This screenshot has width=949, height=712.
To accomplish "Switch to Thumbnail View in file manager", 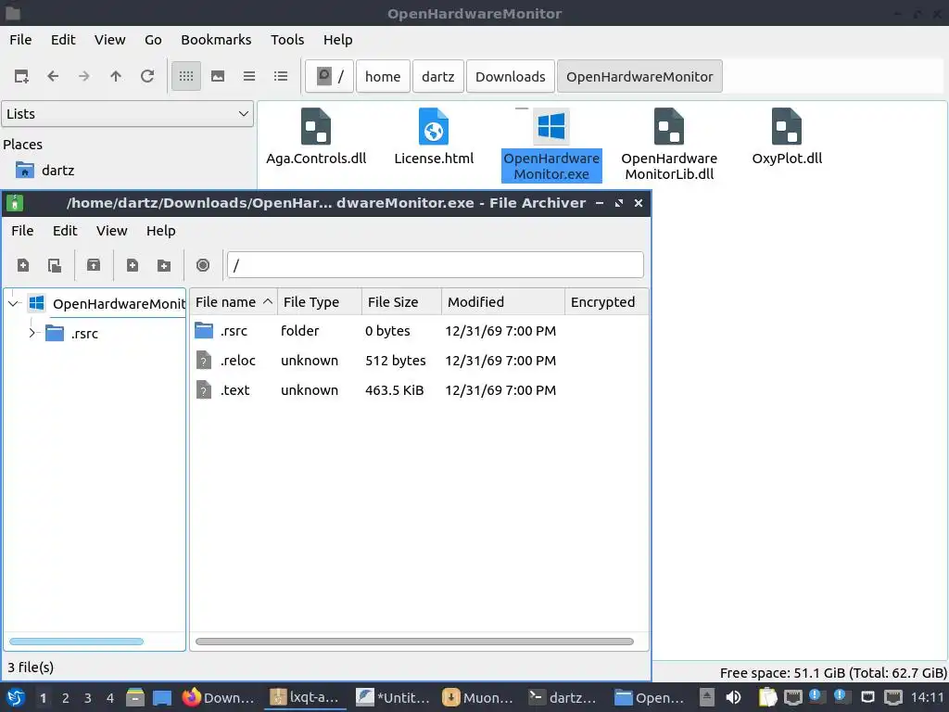I will tap(218, 76).
